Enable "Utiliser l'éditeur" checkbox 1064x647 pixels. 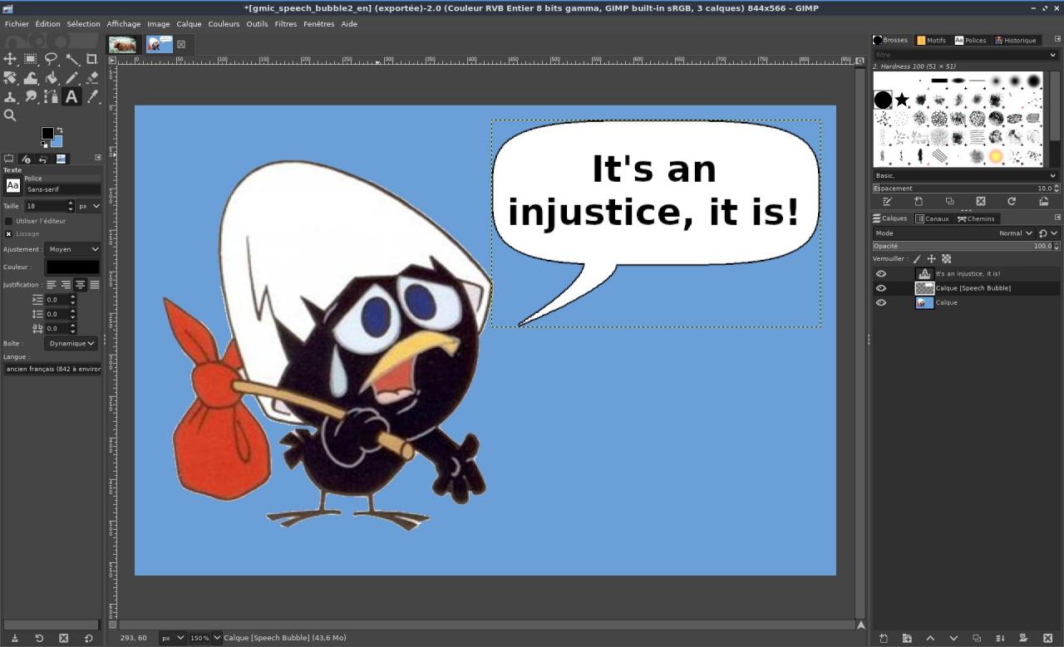point(9,221)
